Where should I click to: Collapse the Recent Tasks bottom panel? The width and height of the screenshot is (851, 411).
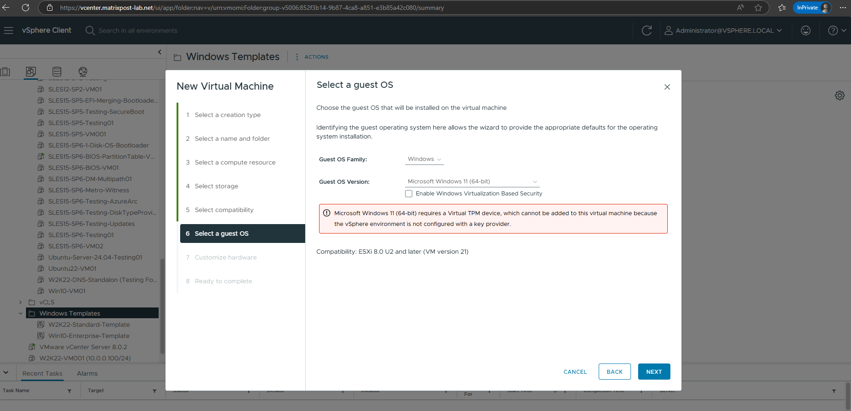point(6,372)
